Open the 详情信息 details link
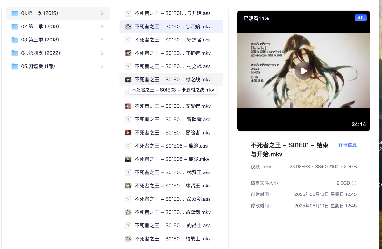The image size is (382, 249). [347, 145]
